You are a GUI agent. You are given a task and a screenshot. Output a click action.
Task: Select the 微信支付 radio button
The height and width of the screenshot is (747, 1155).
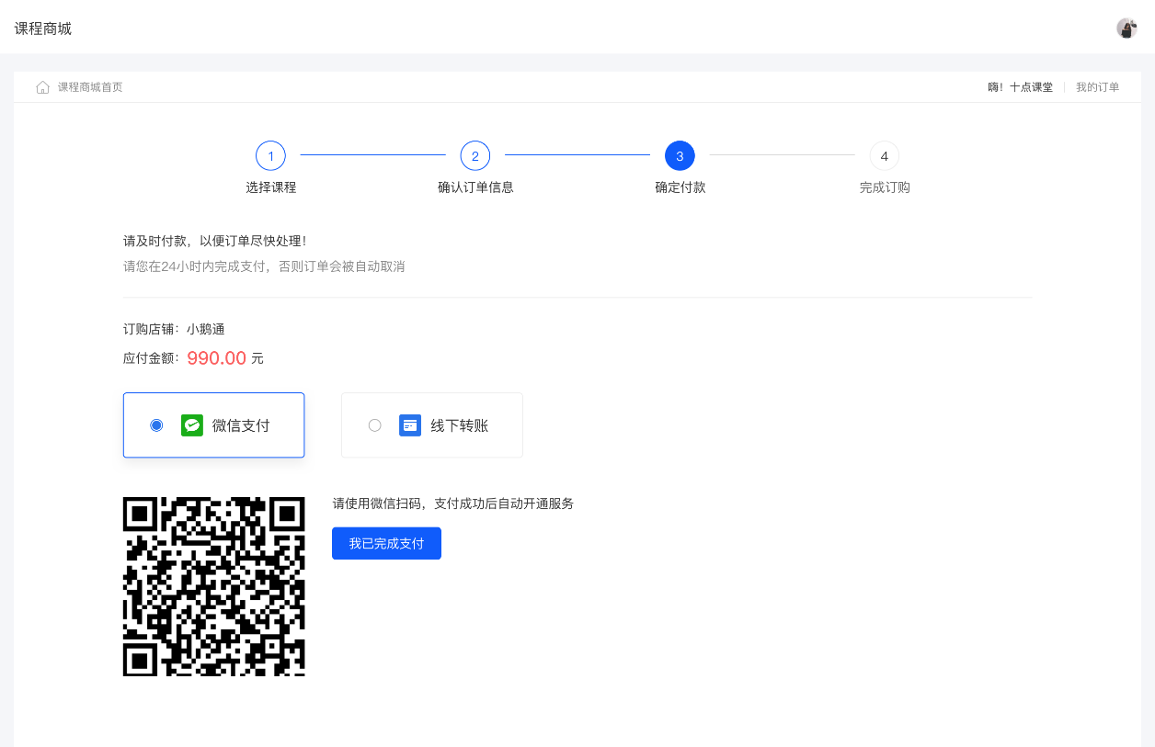pyautogui.click(x=156, y=425)
